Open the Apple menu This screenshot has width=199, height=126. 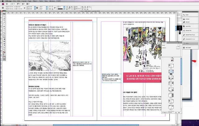point(3,1)
